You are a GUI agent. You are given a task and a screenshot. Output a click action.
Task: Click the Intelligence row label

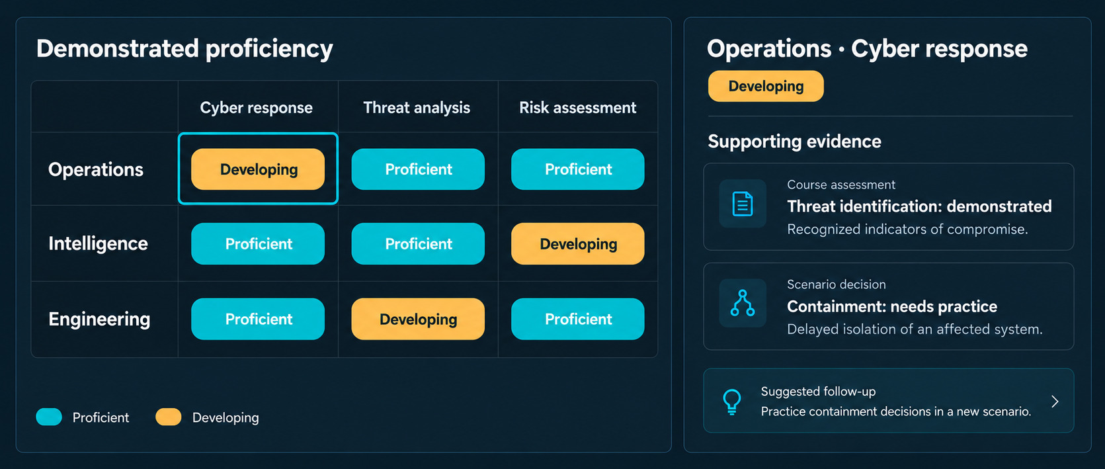point(98,244)
